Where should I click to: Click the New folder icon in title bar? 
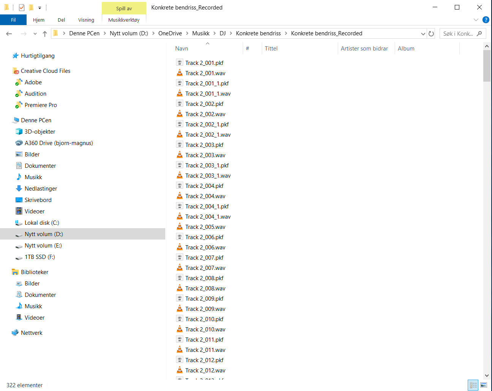click(31, 7)
